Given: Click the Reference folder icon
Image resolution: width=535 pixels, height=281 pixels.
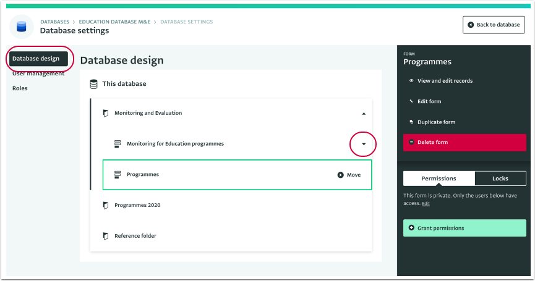Looking at the screenshot, I should 106,236.
